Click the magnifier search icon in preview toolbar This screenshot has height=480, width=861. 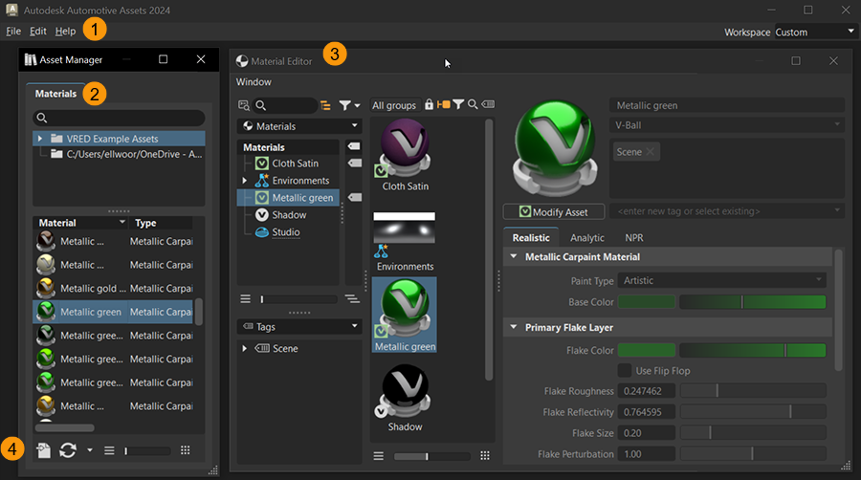pyautogui.click(x=473, y=103)
